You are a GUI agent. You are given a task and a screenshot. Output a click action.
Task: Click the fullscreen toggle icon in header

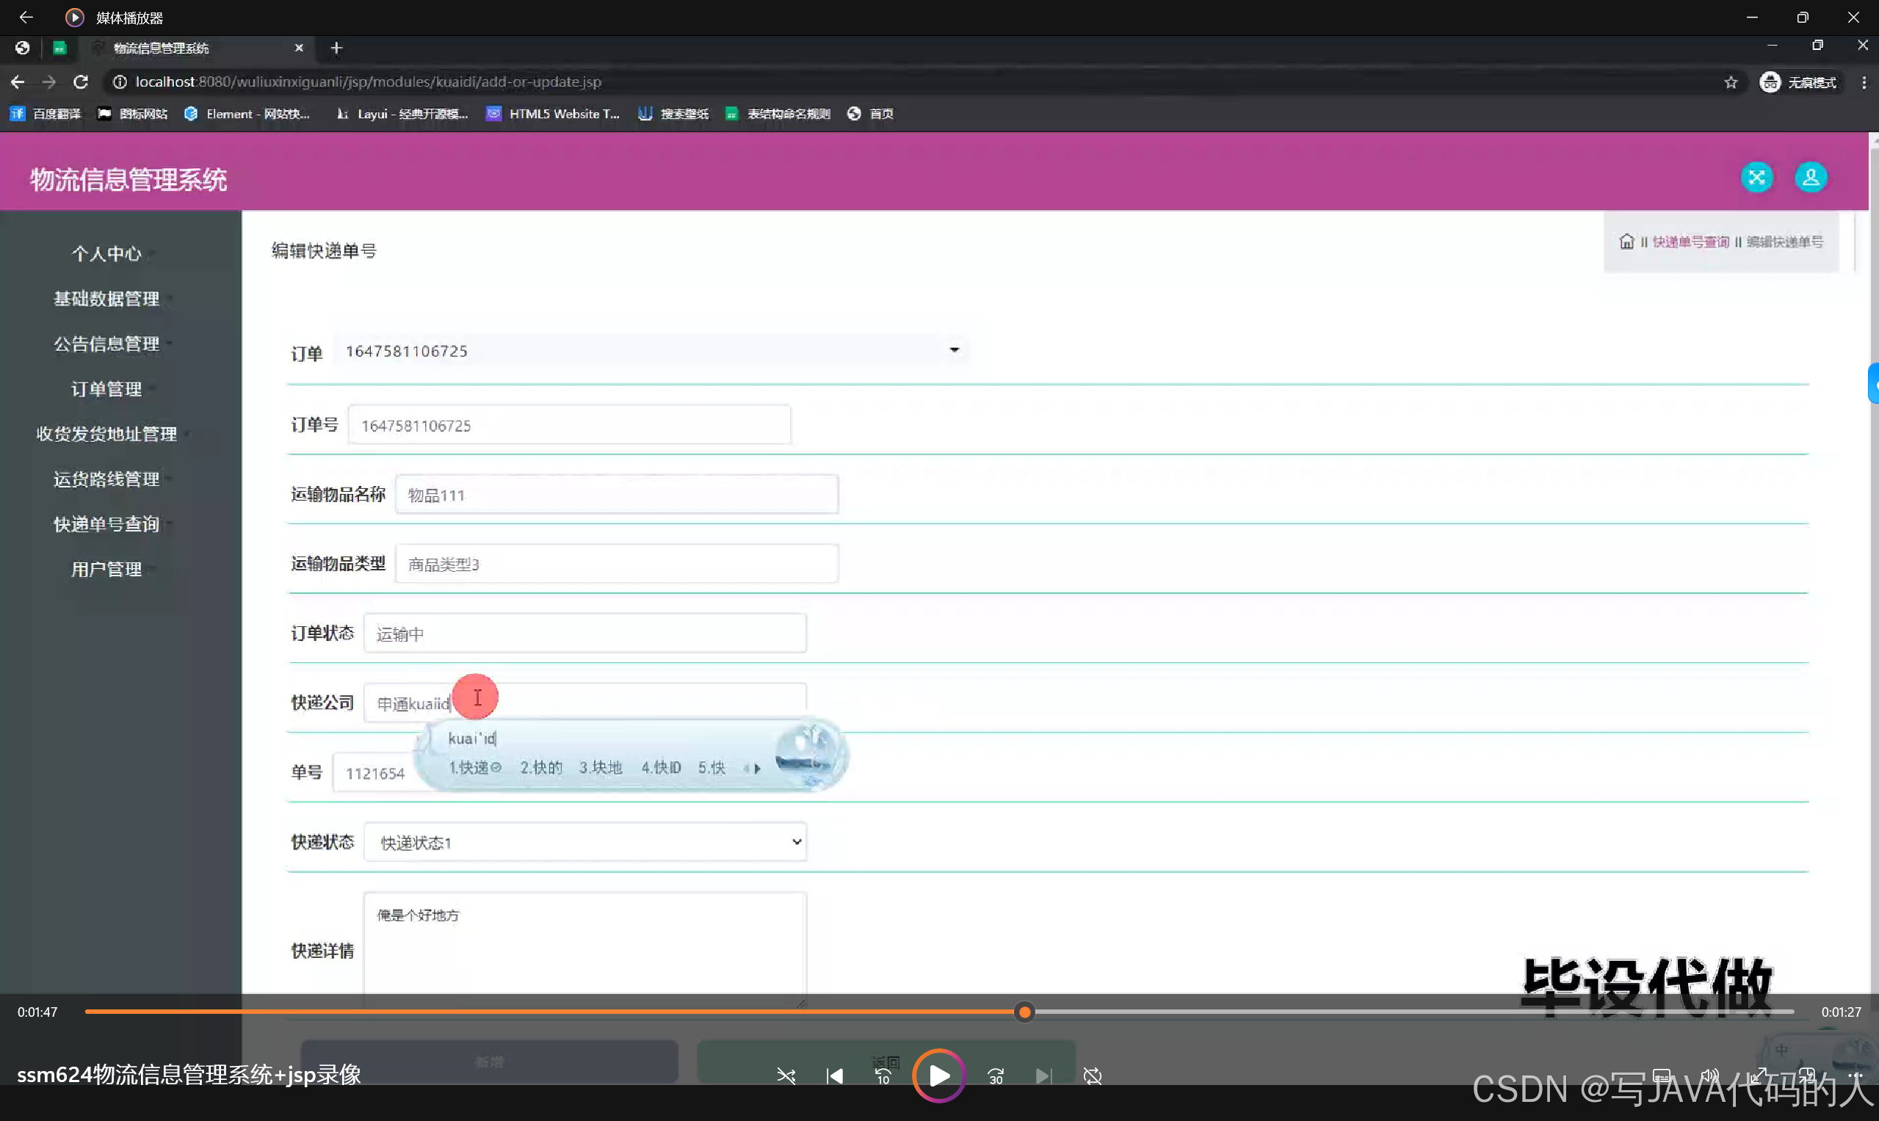[1756, 178]
